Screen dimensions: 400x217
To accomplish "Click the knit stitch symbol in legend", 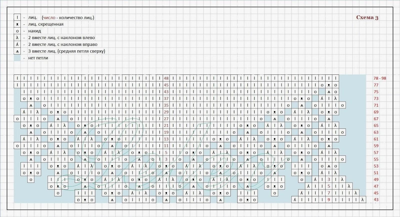I will click(17, 17).
